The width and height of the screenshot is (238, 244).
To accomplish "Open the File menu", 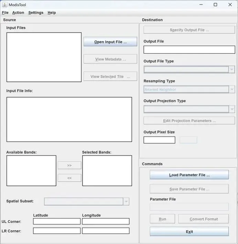I will (5, 13).
